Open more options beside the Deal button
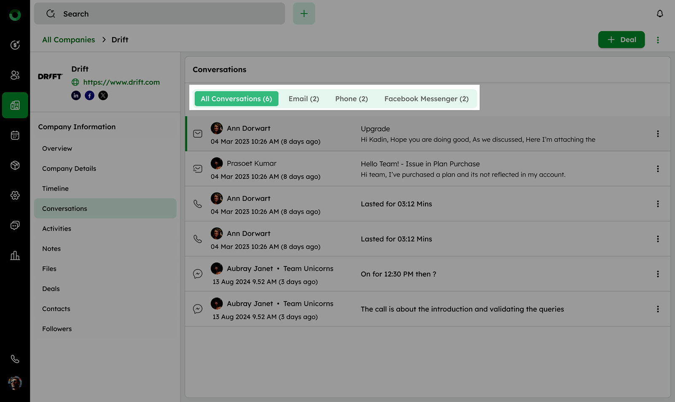The height and width of the screenshot is (402, 675). [657, 40]
